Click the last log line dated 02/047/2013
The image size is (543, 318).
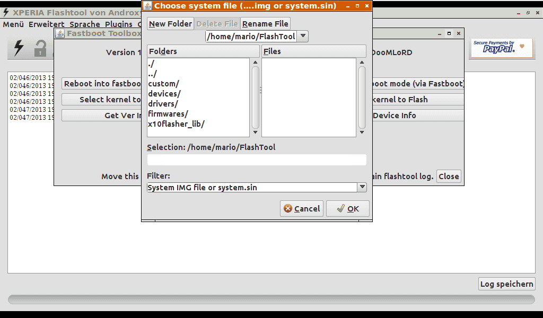click(31, 117)
